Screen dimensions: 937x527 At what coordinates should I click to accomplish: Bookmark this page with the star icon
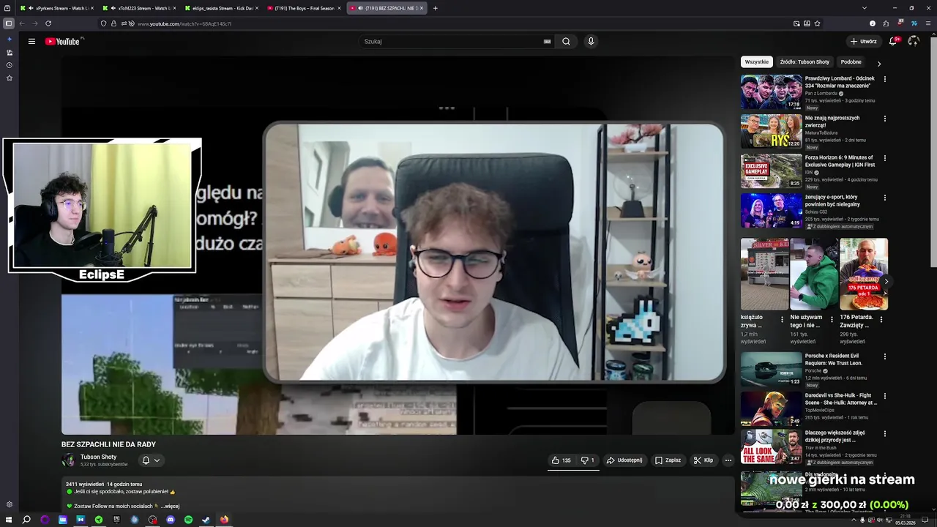(817, 23)
